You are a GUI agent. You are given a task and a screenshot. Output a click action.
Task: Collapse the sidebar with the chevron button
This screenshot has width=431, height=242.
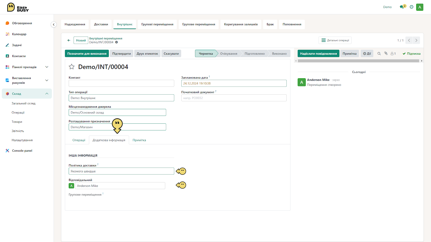54,24
